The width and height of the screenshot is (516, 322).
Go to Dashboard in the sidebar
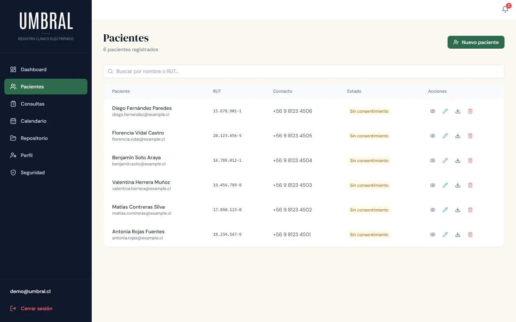(x=46, y=69)
